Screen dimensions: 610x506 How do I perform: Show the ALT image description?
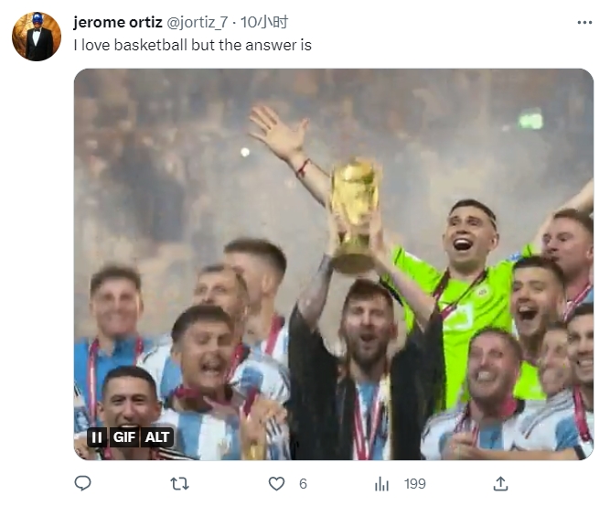coord(157,437)
